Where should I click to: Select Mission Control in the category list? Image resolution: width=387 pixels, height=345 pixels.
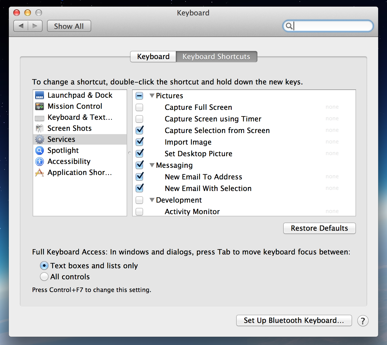[x=80, y=106]
